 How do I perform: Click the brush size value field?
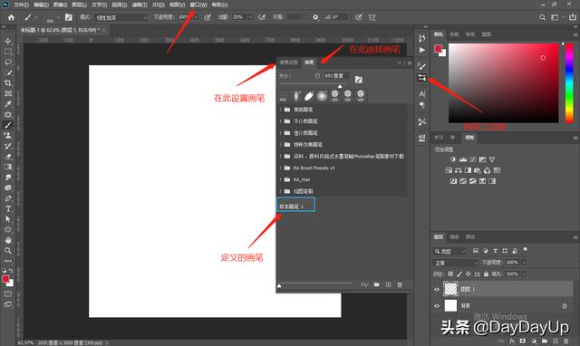pos(335,76)
